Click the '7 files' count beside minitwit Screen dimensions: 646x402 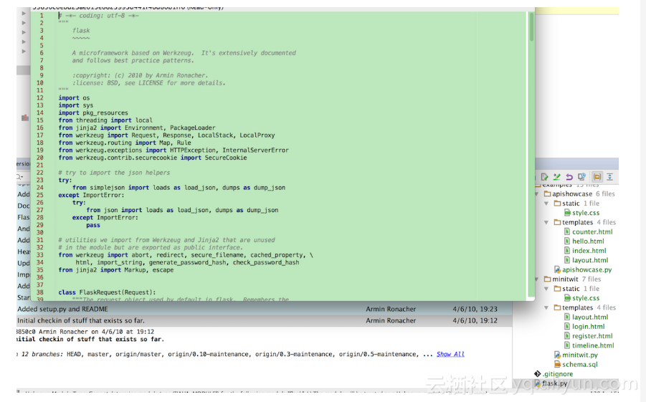(592, 279)
